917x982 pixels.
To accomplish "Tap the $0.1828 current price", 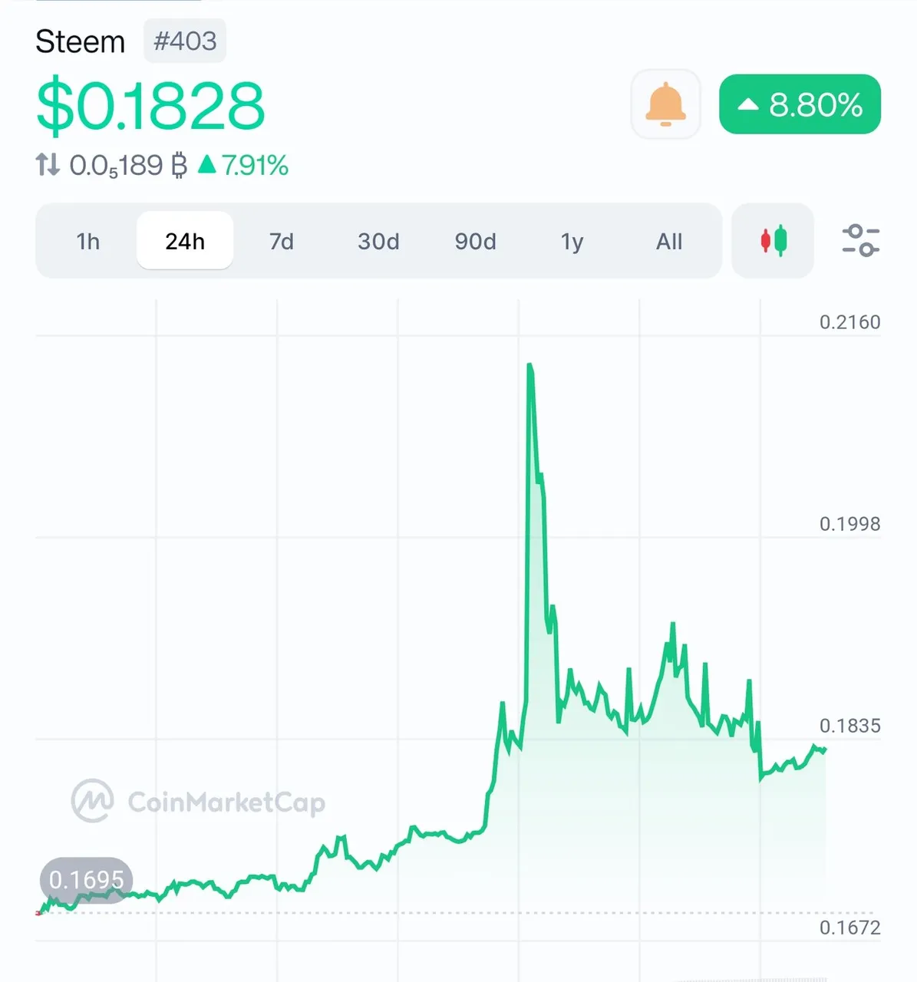I will (151, 105).
